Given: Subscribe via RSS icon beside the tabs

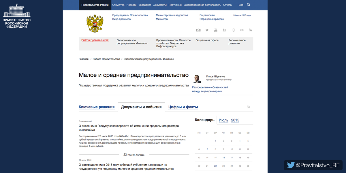Looking at the screenshot, I should point(249,107).
